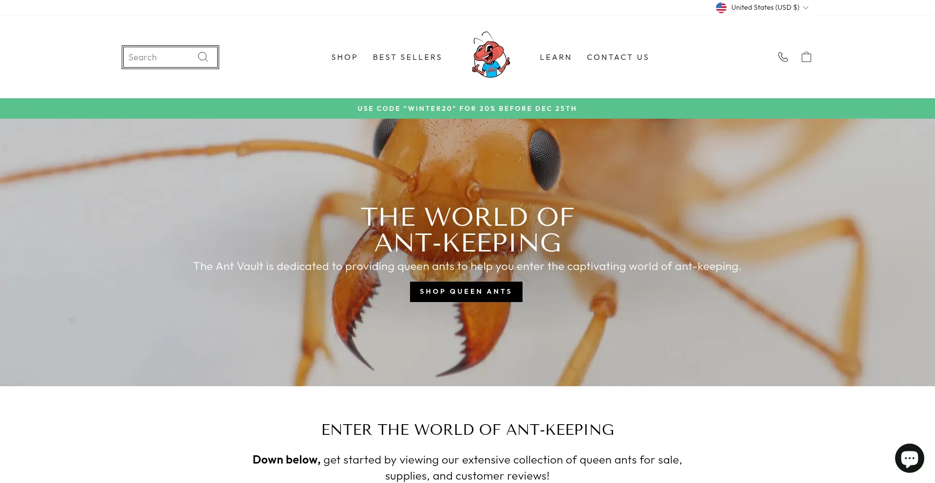Open the phone contact icon
The width and height of the screenshot is (935, 483).
(783, 57)
